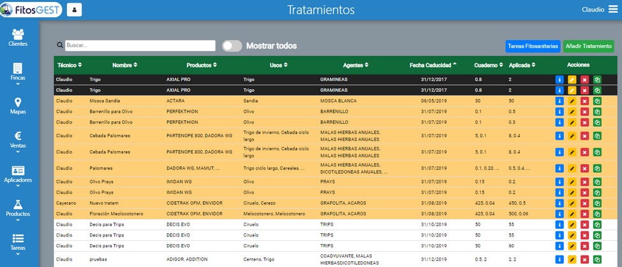Open the Mapas location pin icon
The height and width of the screenshot is (267, 622).
[x=18, y=103]
